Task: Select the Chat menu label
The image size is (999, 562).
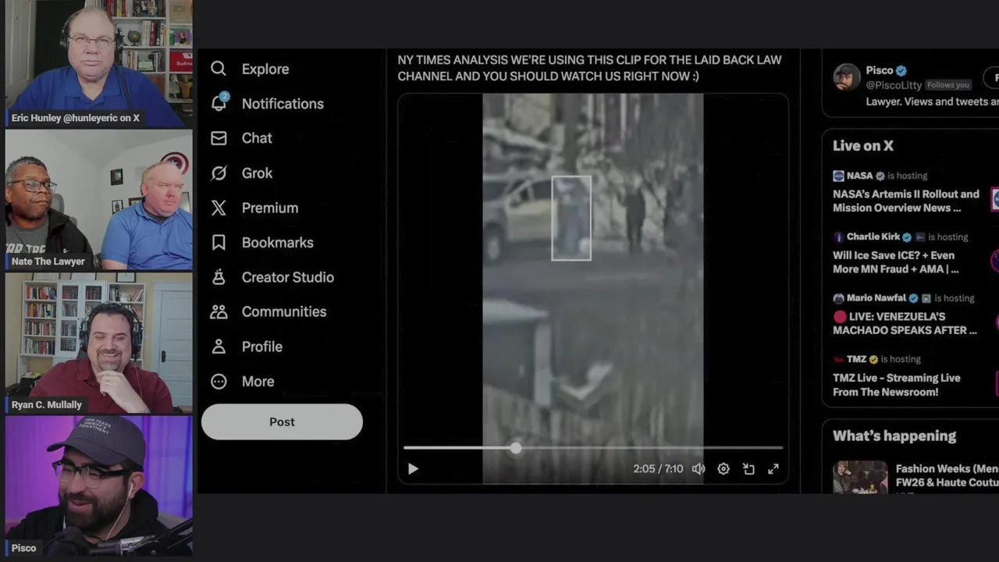Action: click(x=257, y=138)
